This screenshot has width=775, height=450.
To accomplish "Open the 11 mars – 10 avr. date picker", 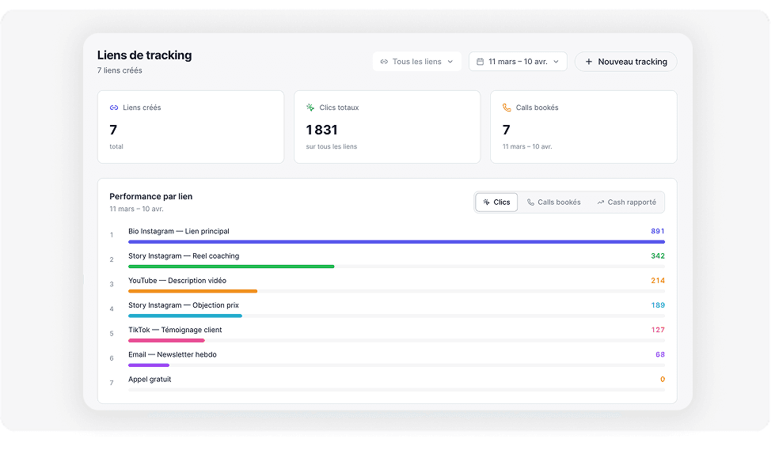I will coord(518,62).
